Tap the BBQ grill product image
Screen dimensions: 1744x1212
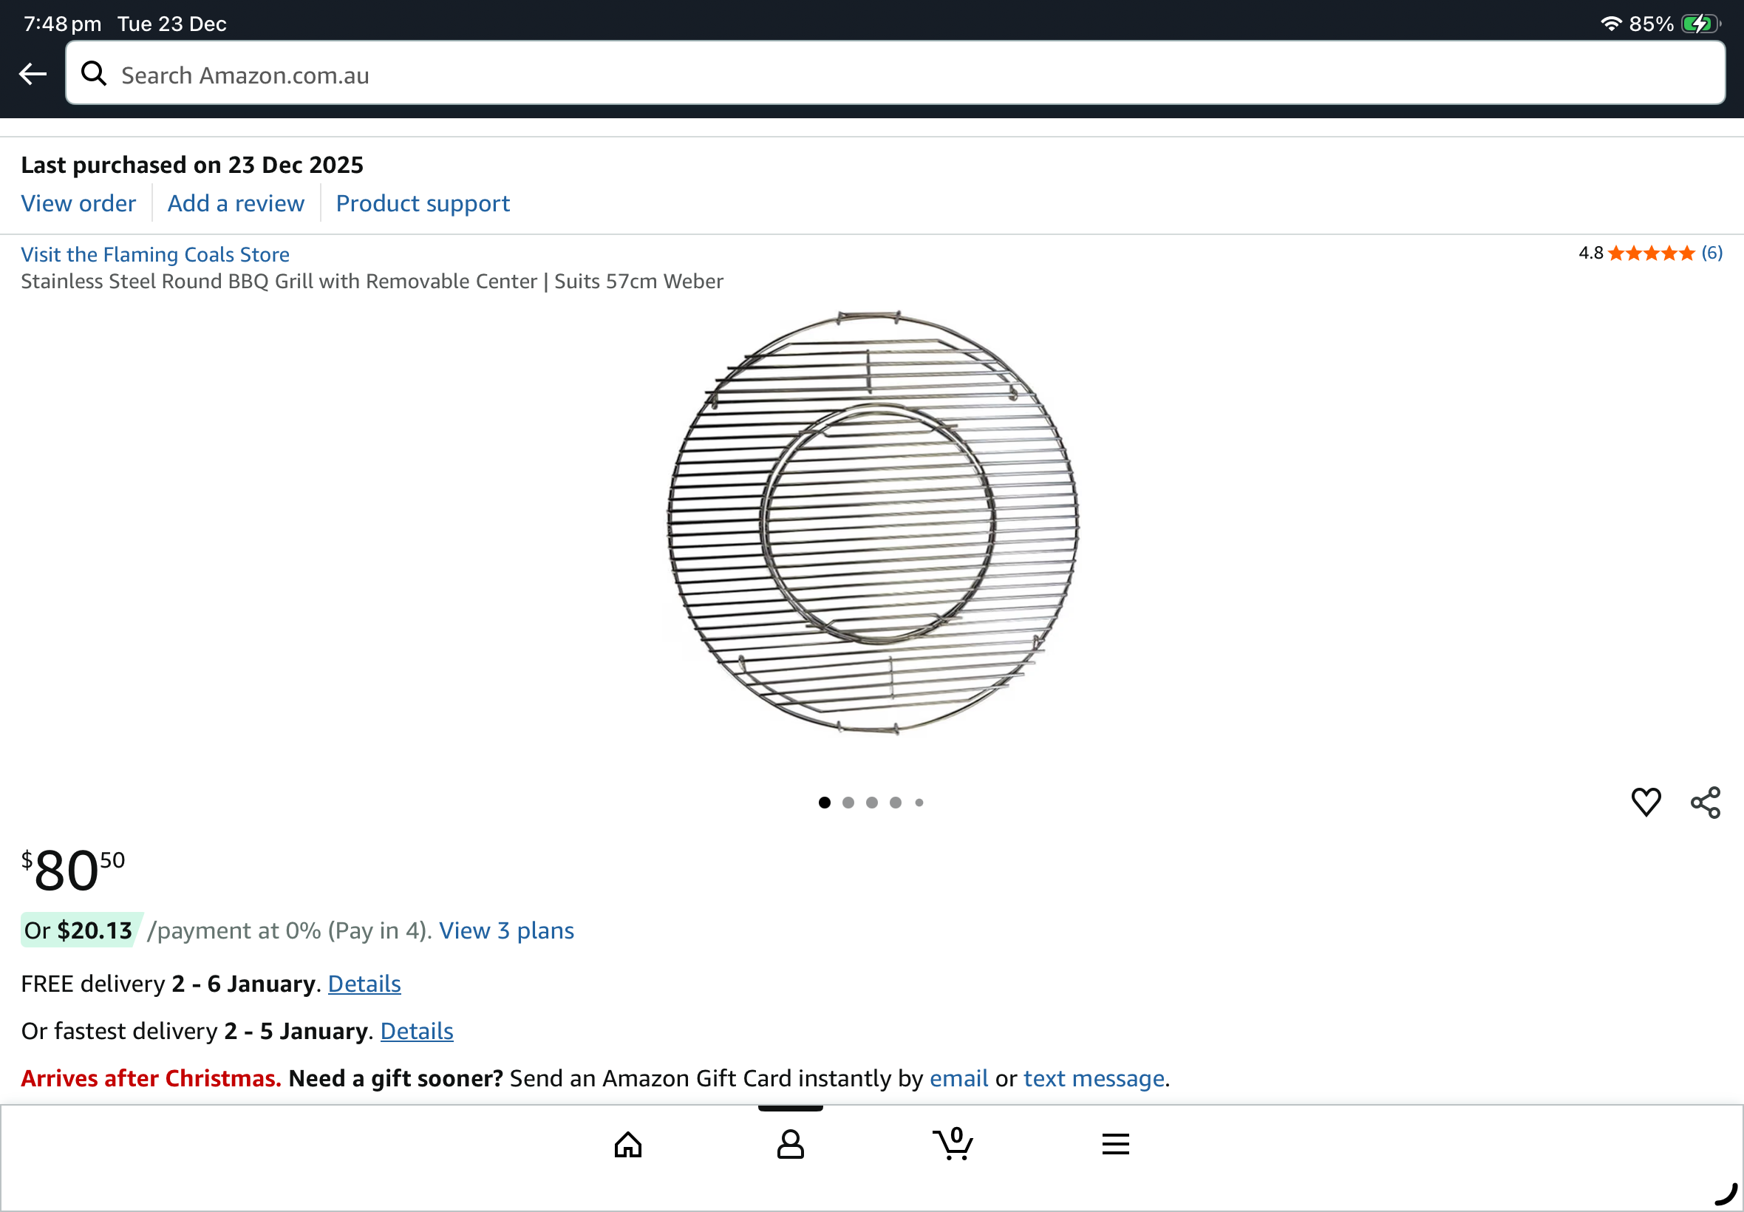click(873, 522)
